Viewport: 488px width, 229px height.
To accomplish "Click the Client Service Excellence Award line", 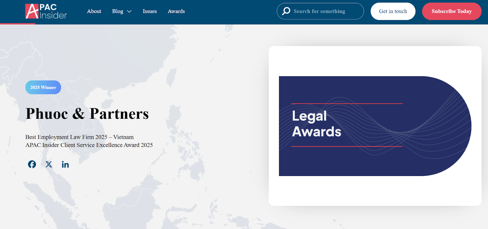I will [89, 145].
